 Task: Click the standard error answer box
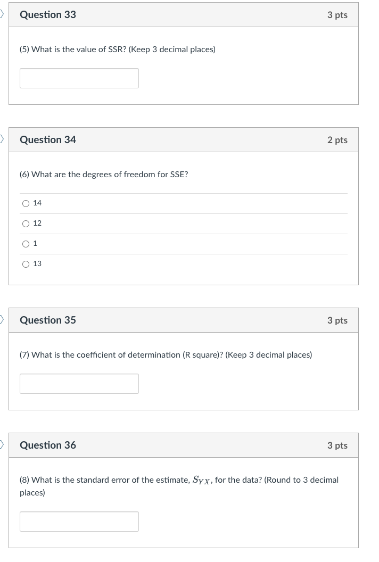point(79,521)
